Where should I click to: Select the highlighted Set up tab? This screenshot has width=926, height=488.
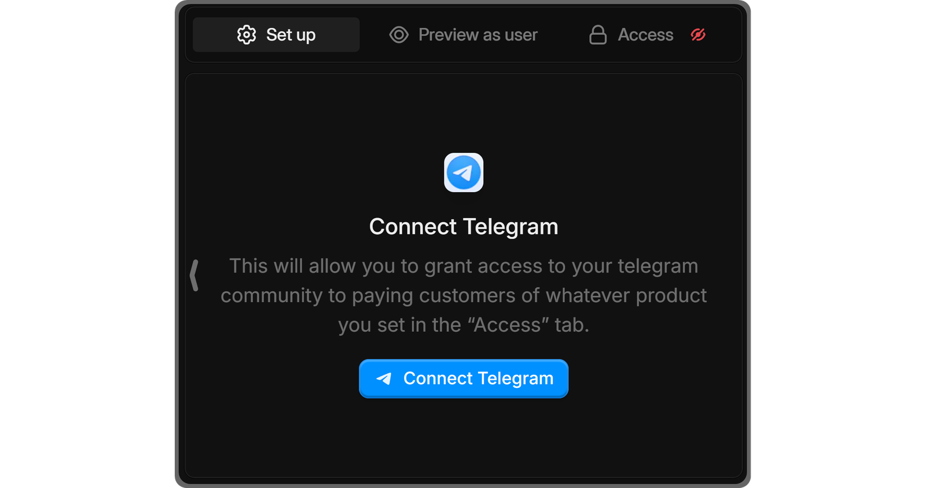[x=276, y=35]
